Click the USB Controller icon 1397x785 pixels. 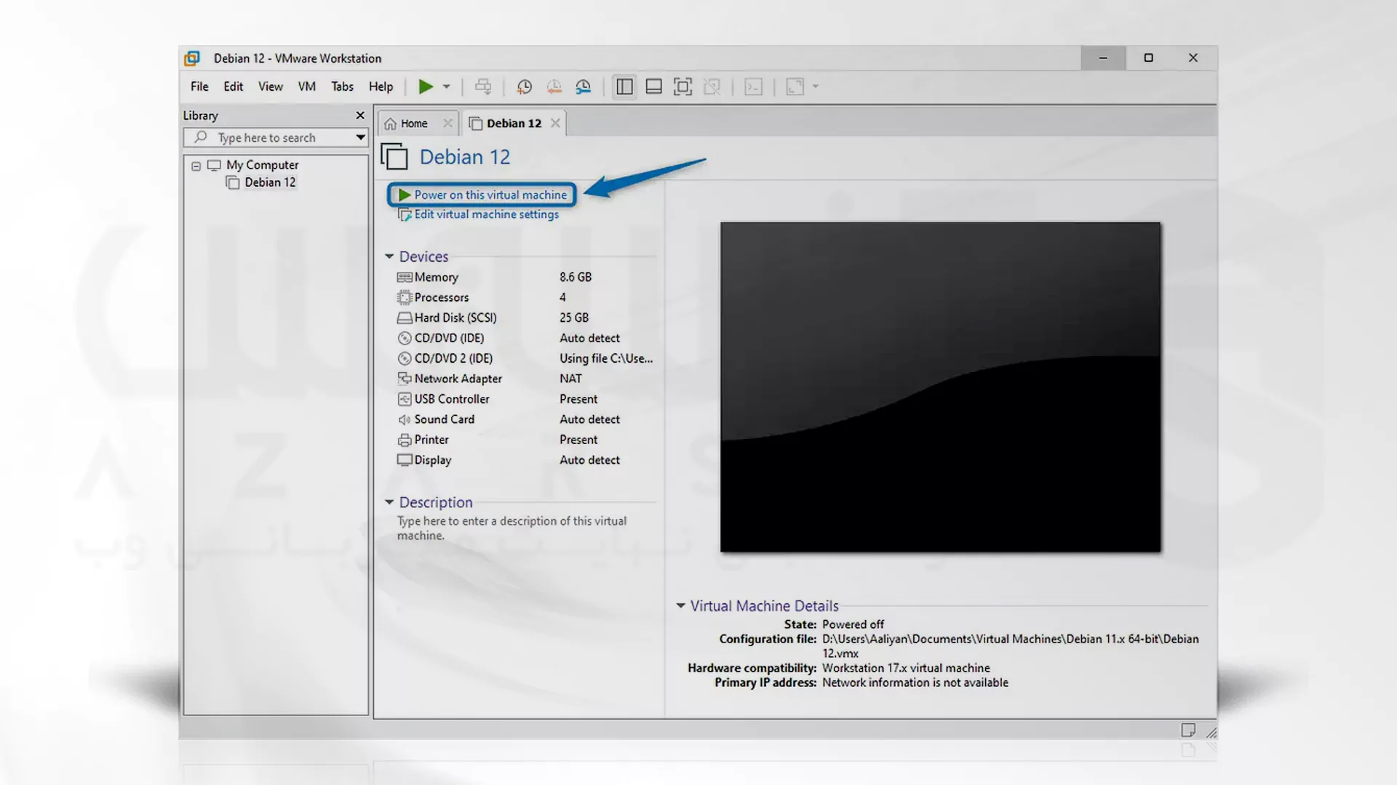pyautogui.click(x=405, y=399)
